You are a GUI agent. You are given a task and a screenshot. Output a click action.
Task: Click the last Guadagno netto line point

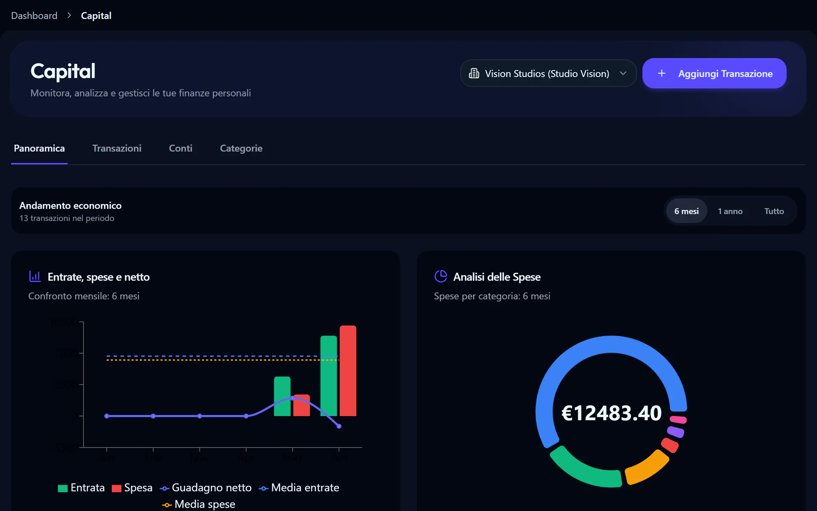(339, 426)
